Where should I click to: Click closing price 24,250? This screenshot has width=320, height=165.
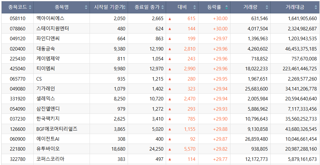pos(156,149)
